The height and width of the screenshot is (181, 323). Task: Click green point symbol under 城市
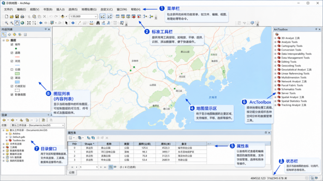tap(16, 49)
